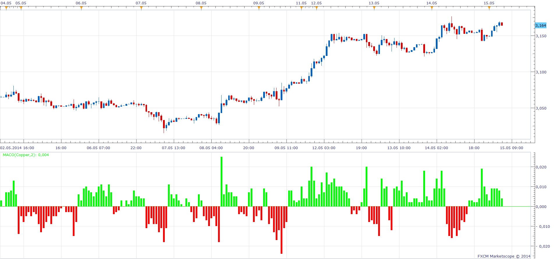Click the orange marker under 08.05
This screenshot has width=554, height=259.
pyautogui.click(x=201, y=8)
